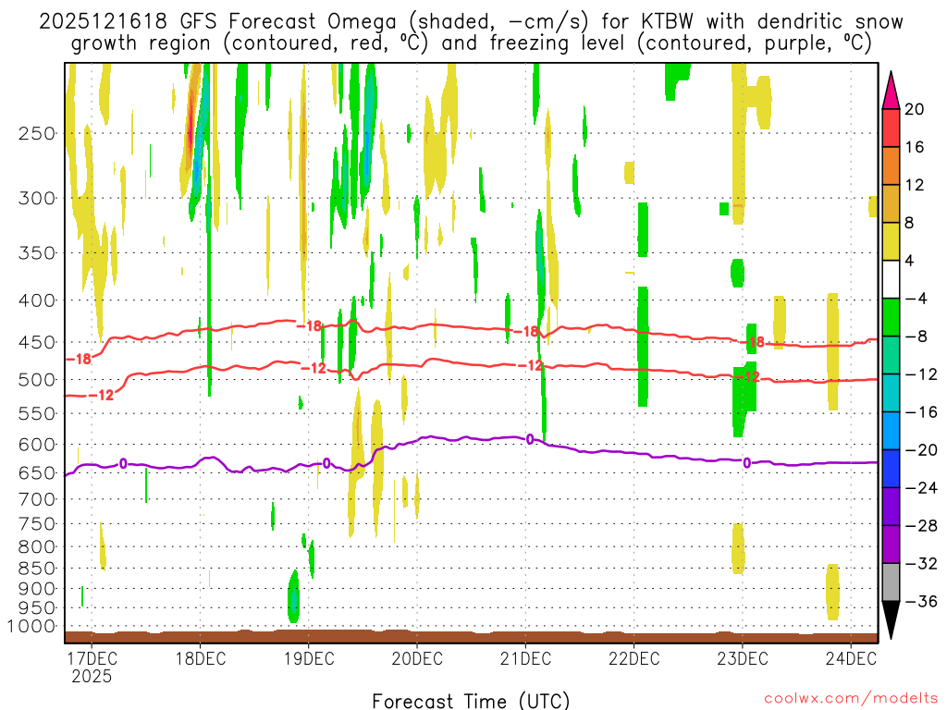Click the colorbar value label 20
The image size is (947, 710).
[915, 109]
